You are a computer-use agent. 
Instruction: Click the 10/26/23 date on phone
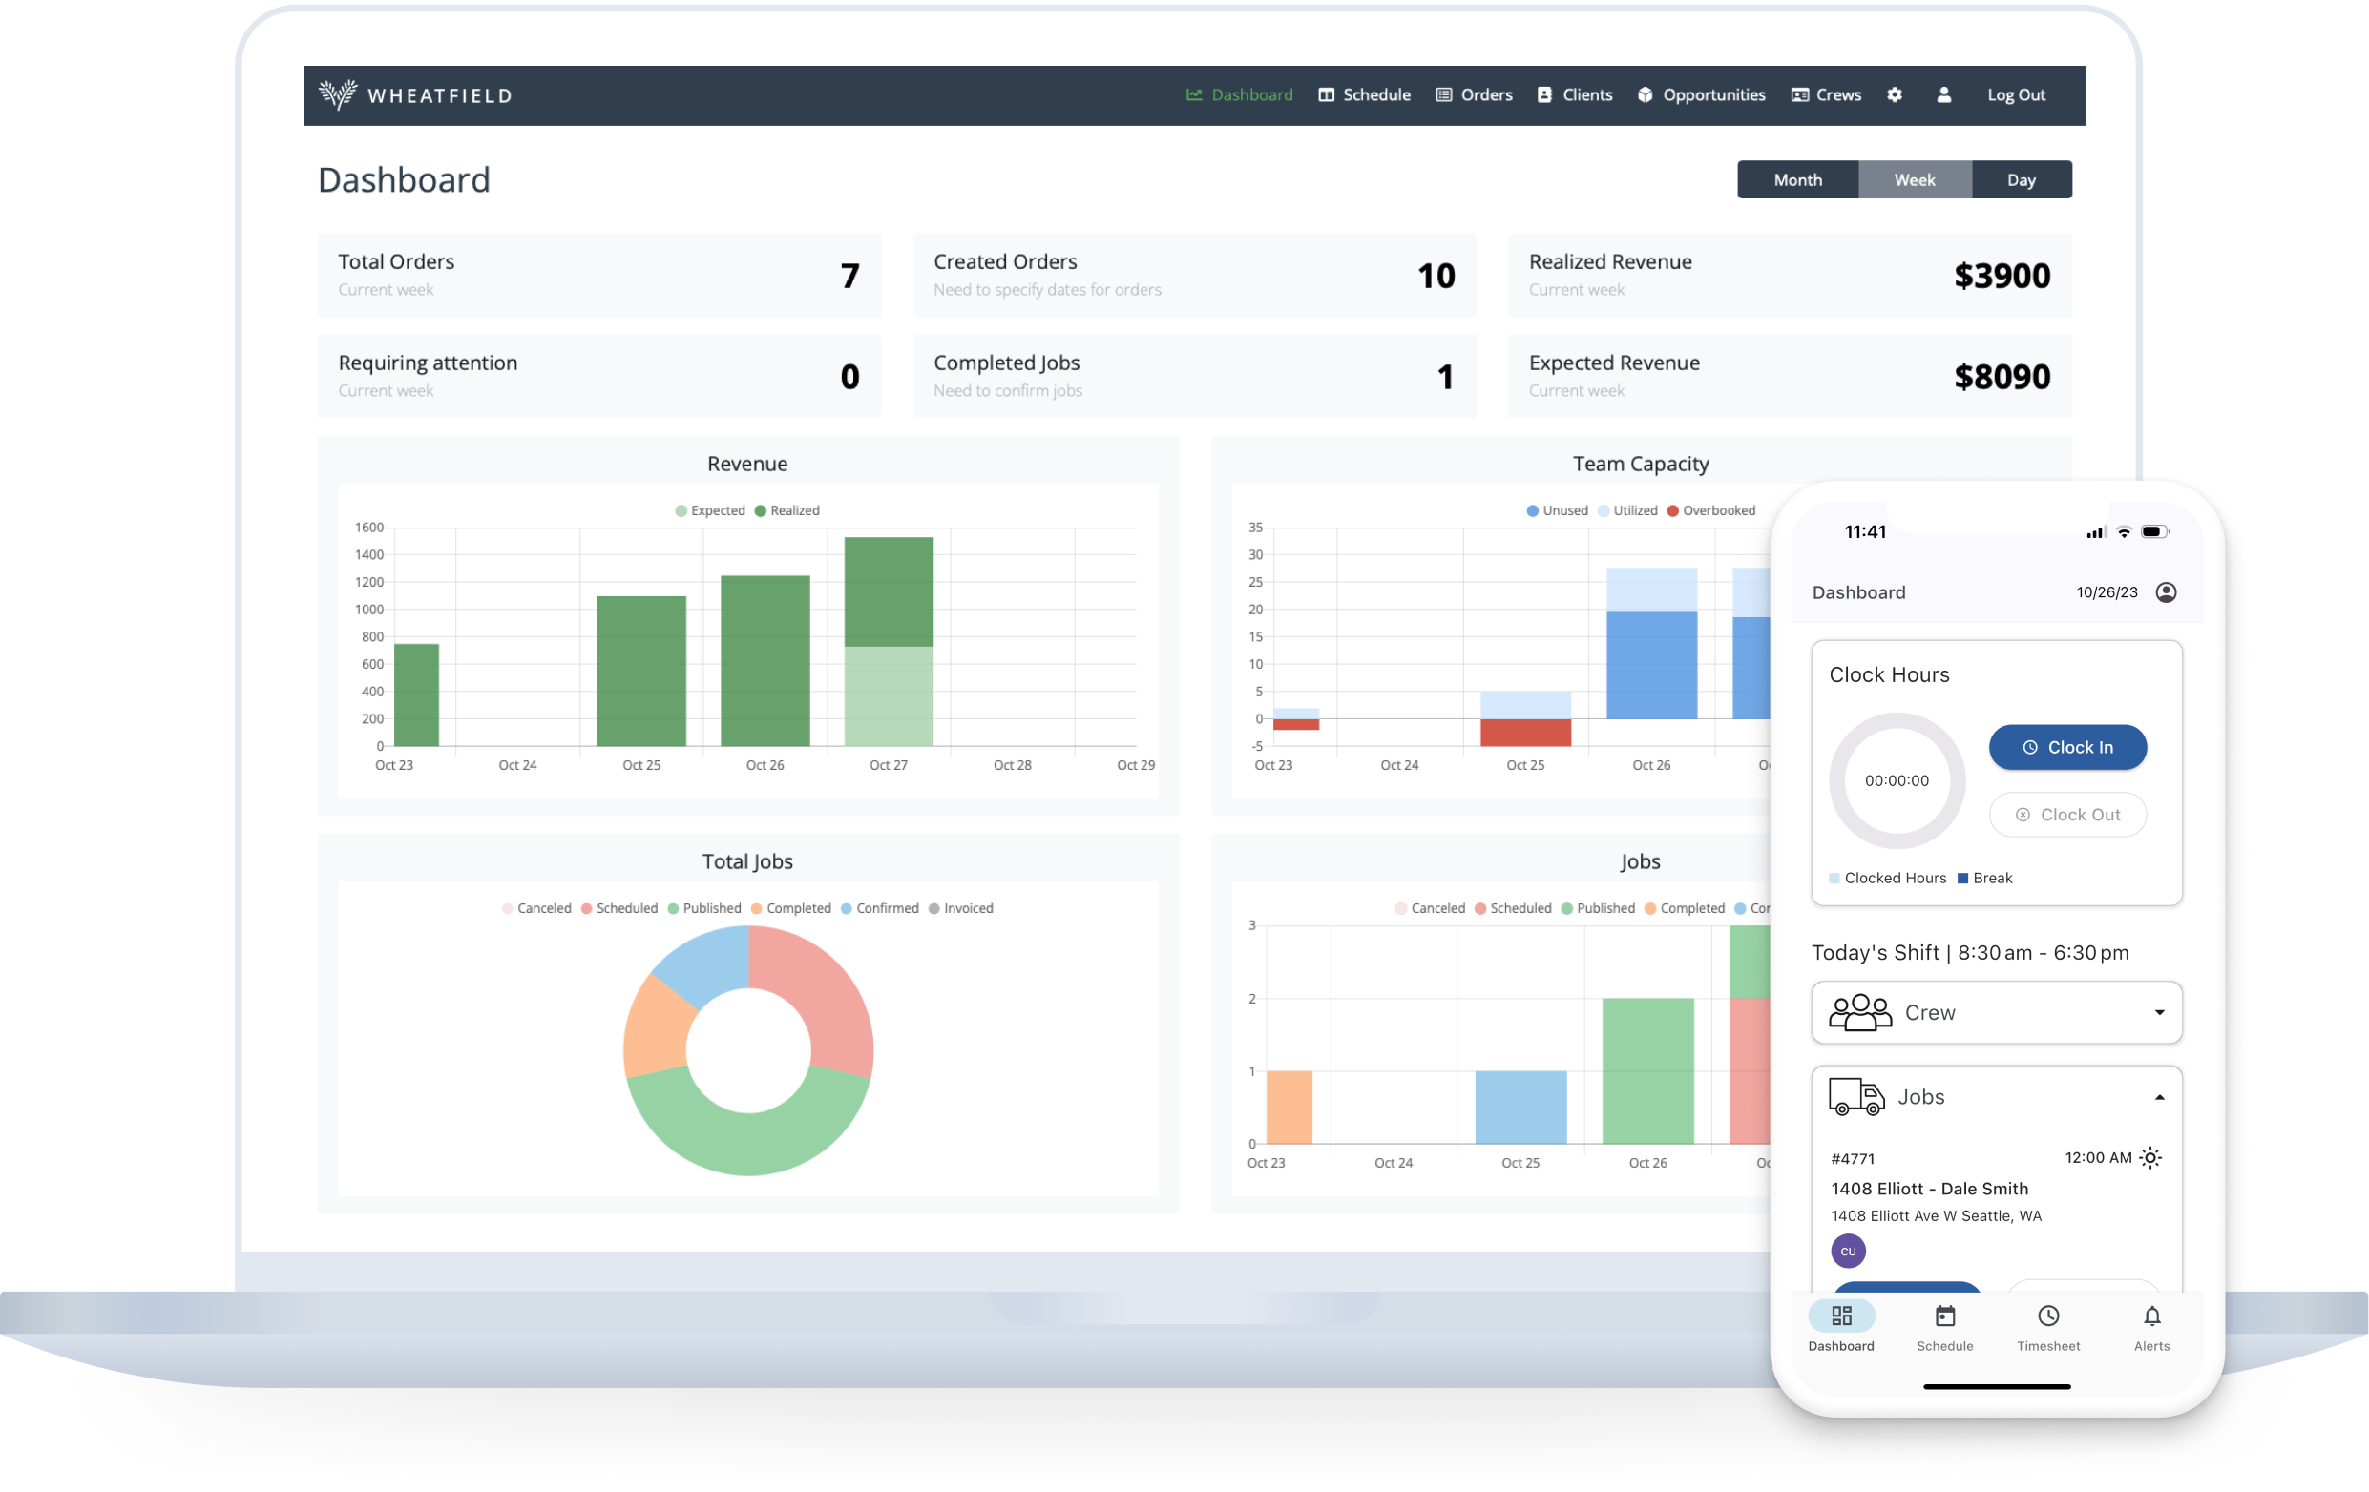2107,592
